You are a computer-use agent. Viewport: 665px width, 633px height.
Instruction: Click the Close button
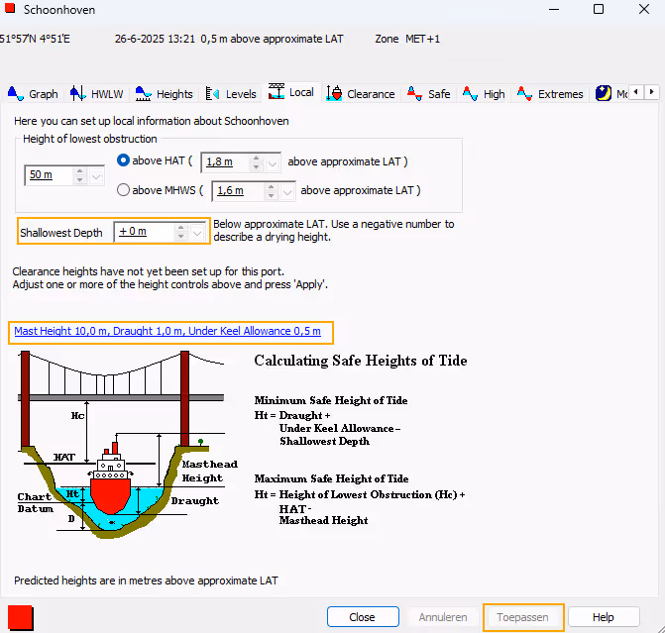point(363,617)
